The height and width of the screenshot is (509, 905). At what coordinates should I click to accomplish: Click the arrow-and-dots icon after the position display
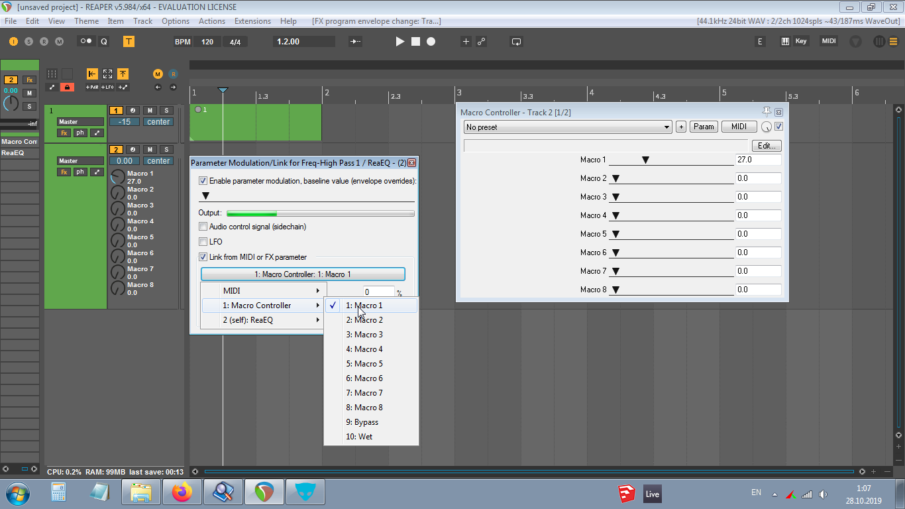(356, 41)
